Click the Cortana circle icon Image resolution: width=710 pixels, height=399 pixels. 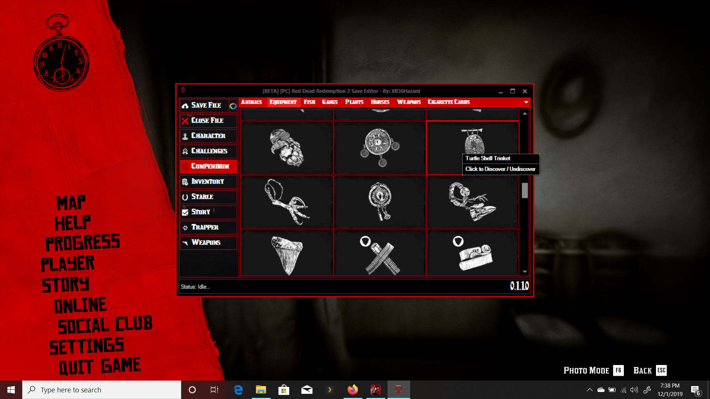(192, 390)
